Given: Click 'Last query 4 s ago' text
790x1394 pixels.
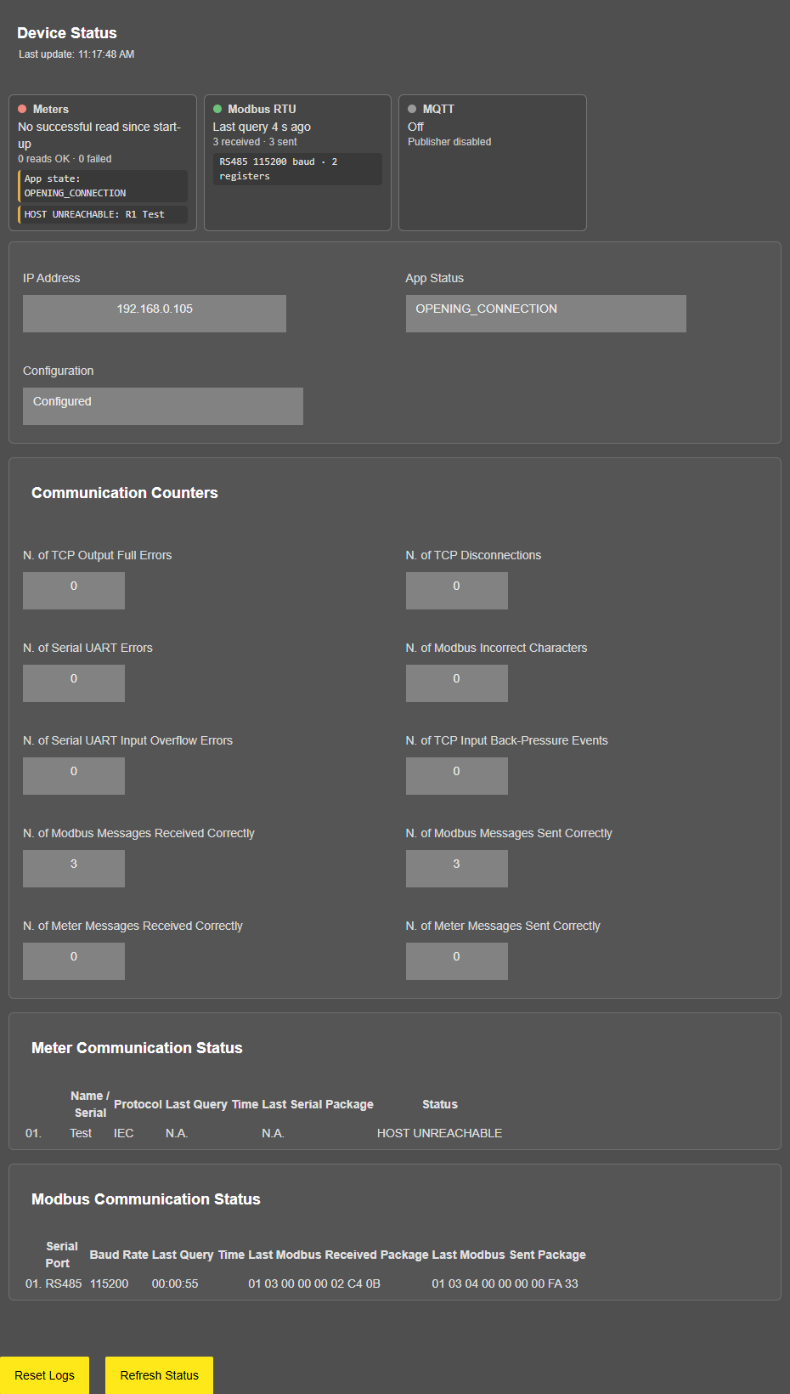Looking at the screenshot, I should (x=262, y=127).
